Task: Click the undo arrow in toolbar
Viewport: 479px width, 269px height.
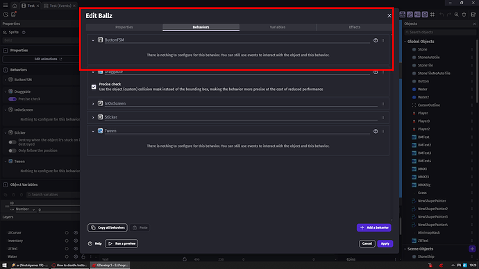Action: 442,15
